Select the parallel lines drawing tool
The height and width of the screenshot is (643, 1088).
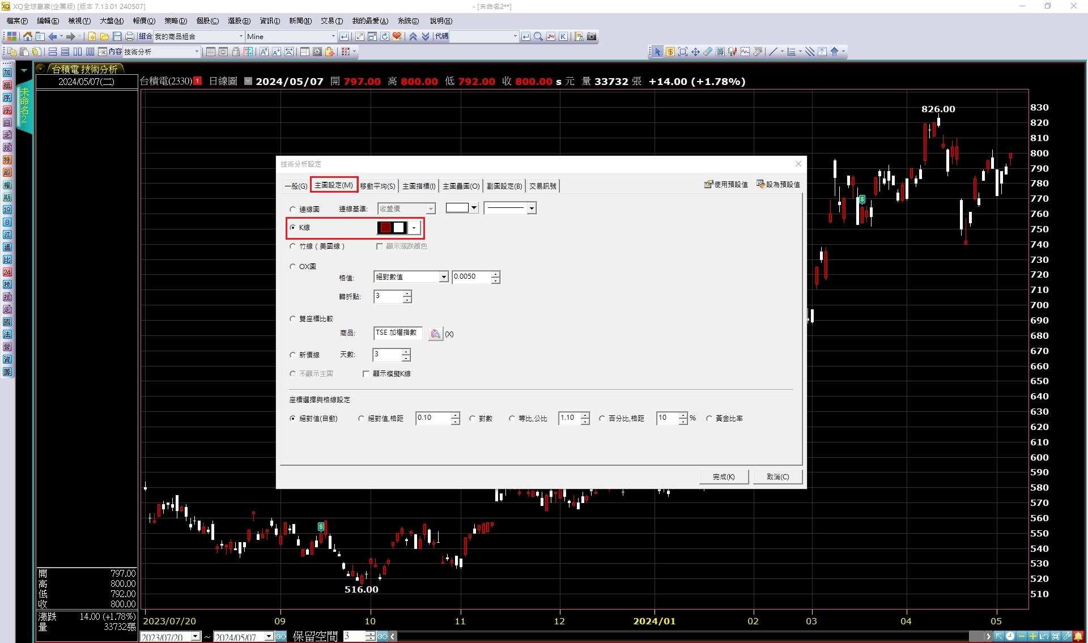(x=810, y=52)
